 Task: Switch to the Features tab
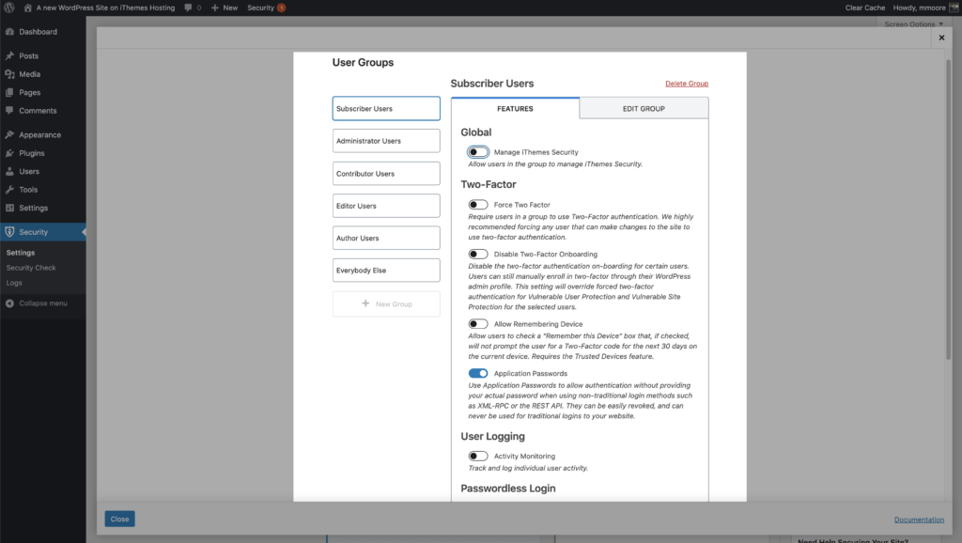515,109
